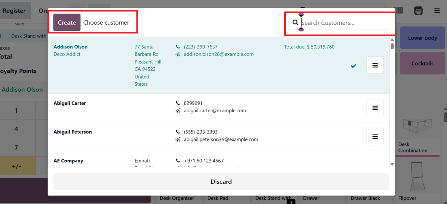
Task: Click phone icon next to (223)-399-7637
Action: (x=178, y=47)
